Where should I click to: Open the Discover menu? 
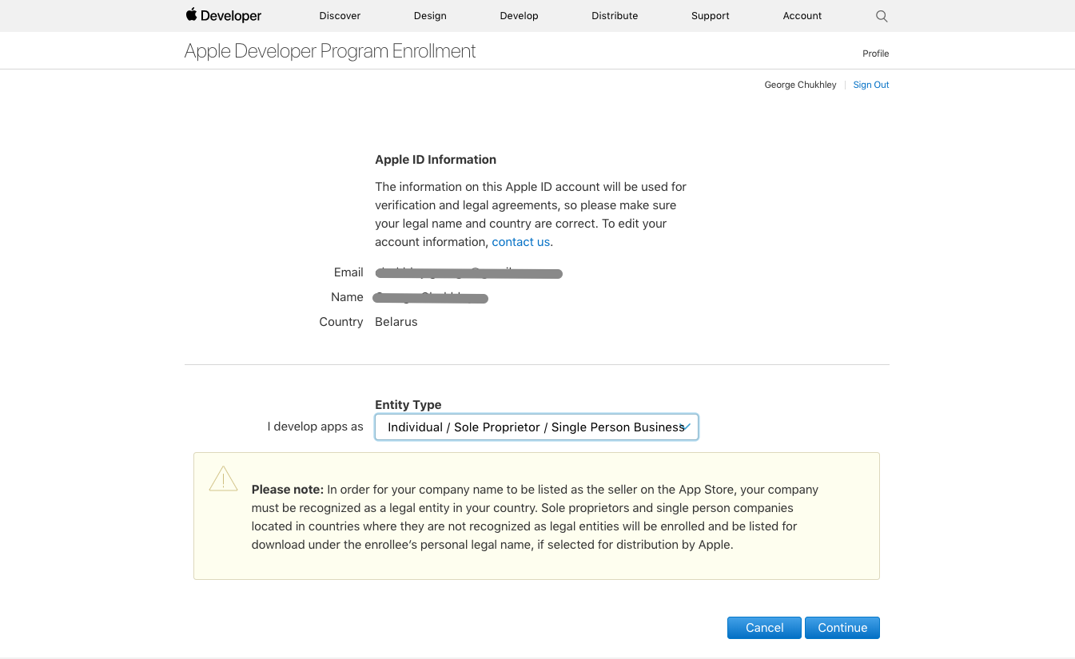click(x=340, y=16)
